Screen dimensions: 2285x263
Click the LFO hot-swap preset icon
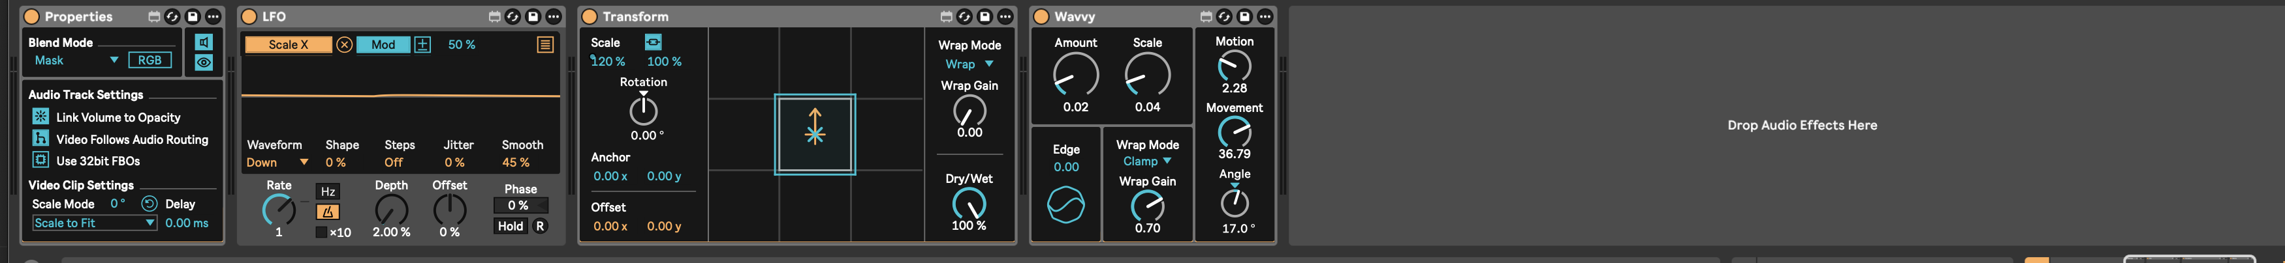click(x=512, y=17)
